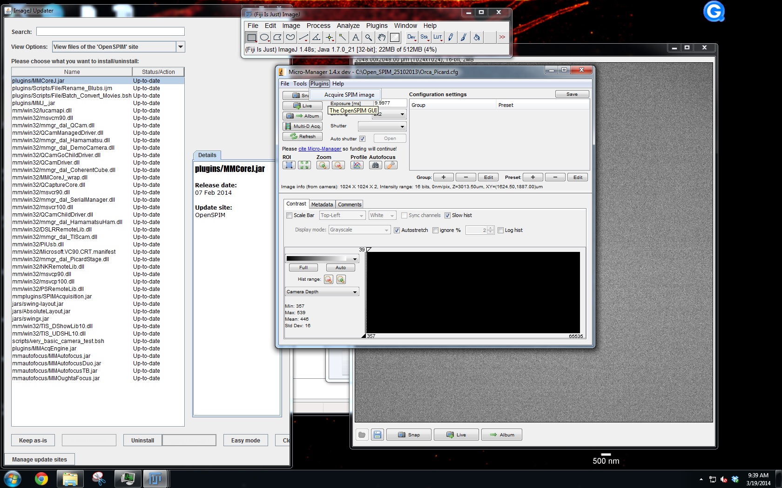Viewport: 782px width, 488px height.
Task: Select the Wand tracing tool in ImageJ
Action: point(343,37)
